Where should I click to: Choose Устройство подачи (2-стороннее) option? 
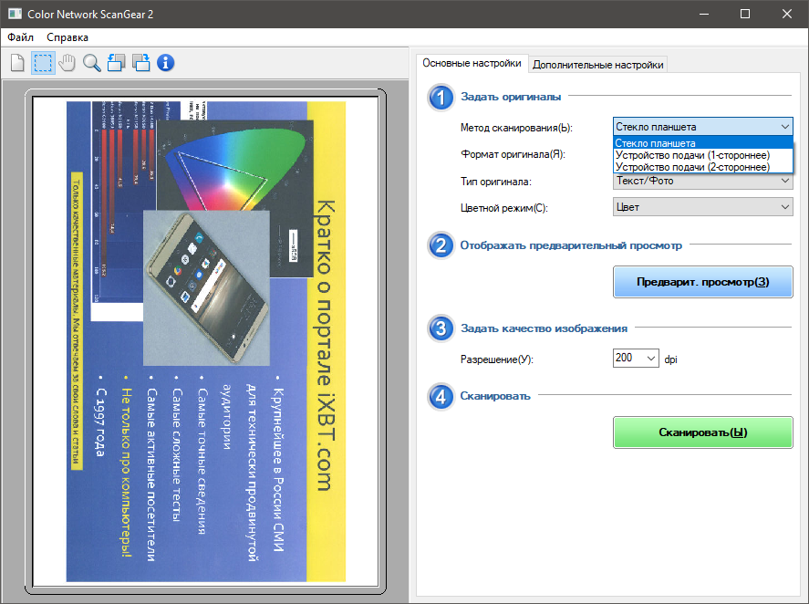point(702,167)
